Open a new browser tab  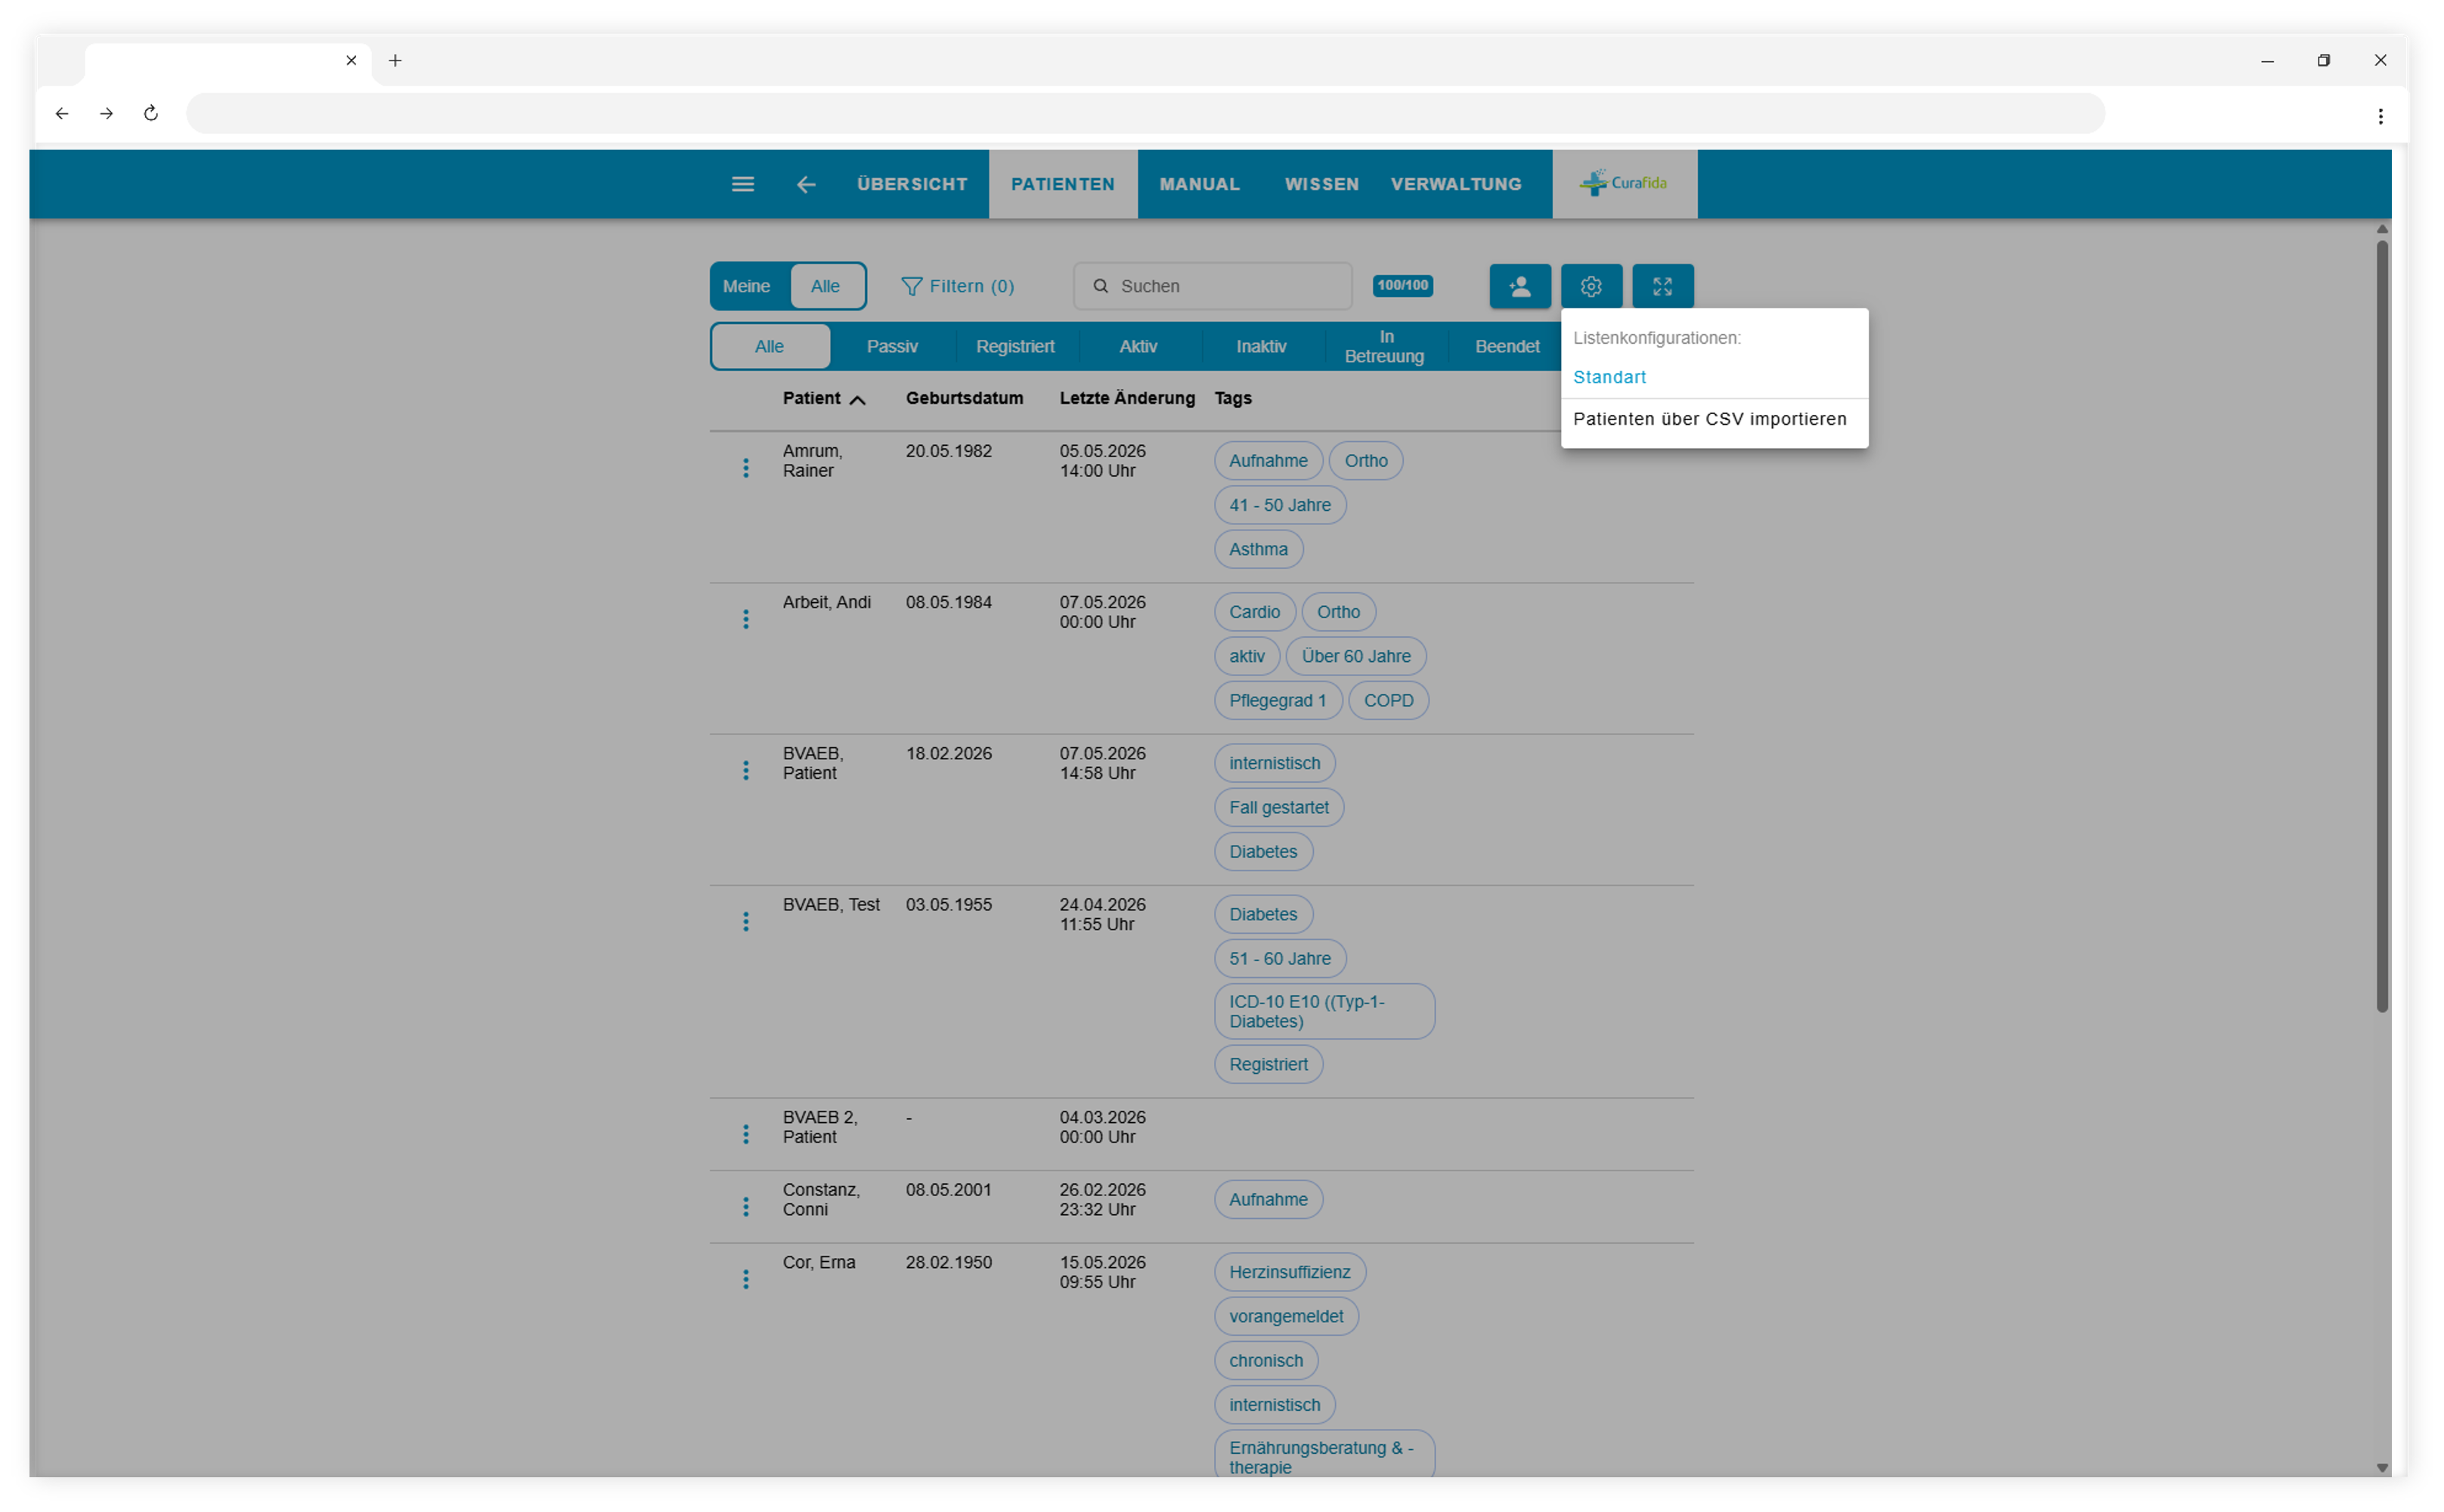pos(395,60)
